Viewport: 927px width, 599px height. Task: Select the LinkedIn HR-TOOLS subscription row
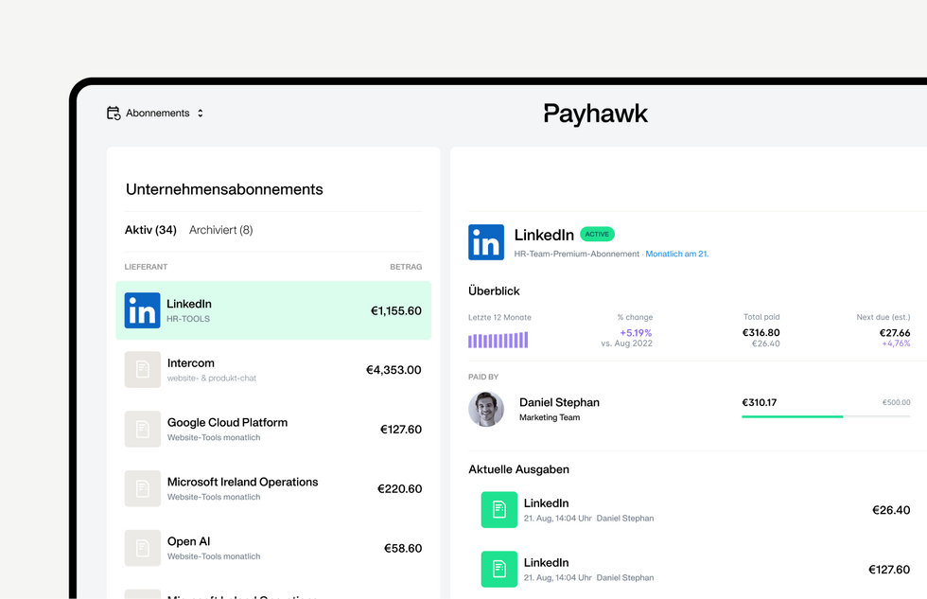point(273,310)
